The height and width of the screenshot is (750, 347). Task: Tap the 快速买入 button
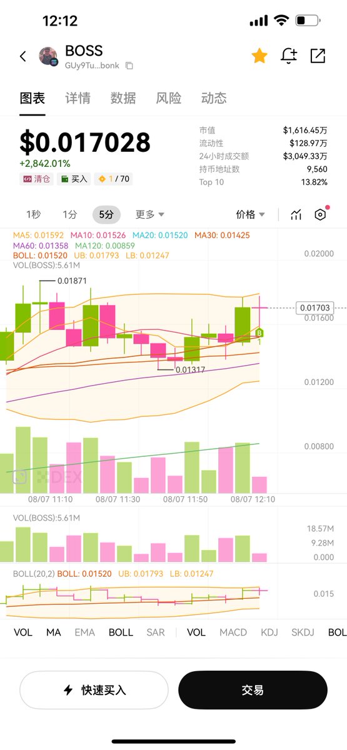[x=94, y=690]
